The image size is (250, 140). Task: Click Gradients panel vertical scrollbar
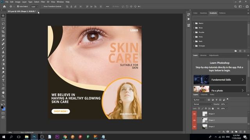pos(248,29)
